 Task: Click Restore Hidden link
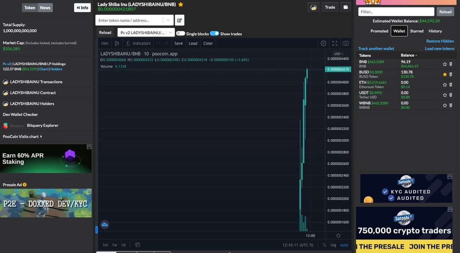440,41
